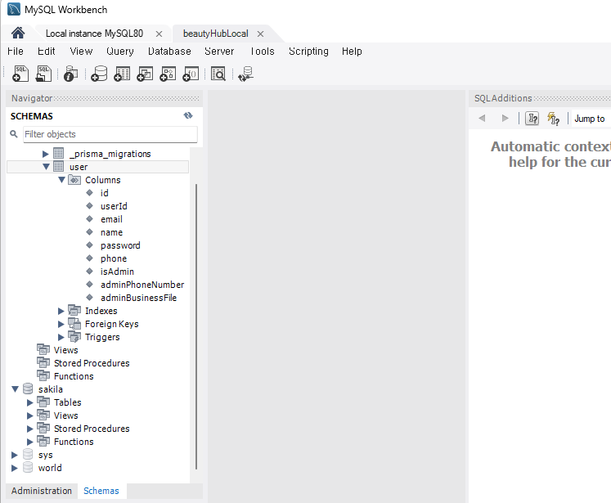Create a new table toolbar icon

pos(122,74)
